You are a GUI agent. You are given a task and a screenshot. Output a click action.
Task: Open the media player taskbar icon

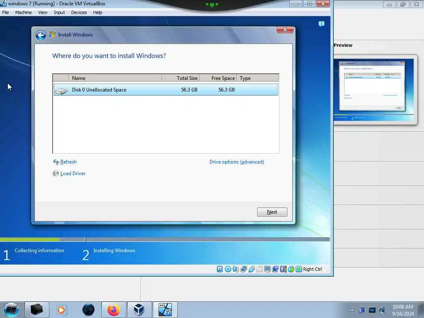[61, 310]
